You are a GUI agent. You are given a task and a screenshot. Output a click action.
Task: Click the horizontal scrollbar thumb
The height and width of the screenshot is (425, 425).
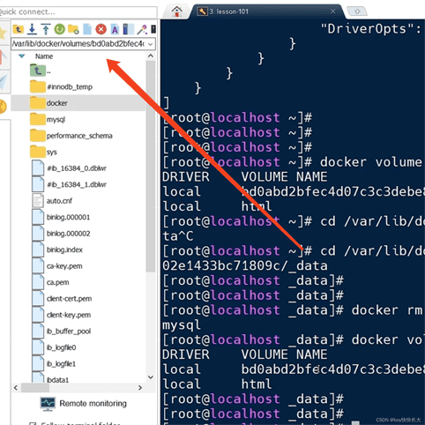(35, 388)
